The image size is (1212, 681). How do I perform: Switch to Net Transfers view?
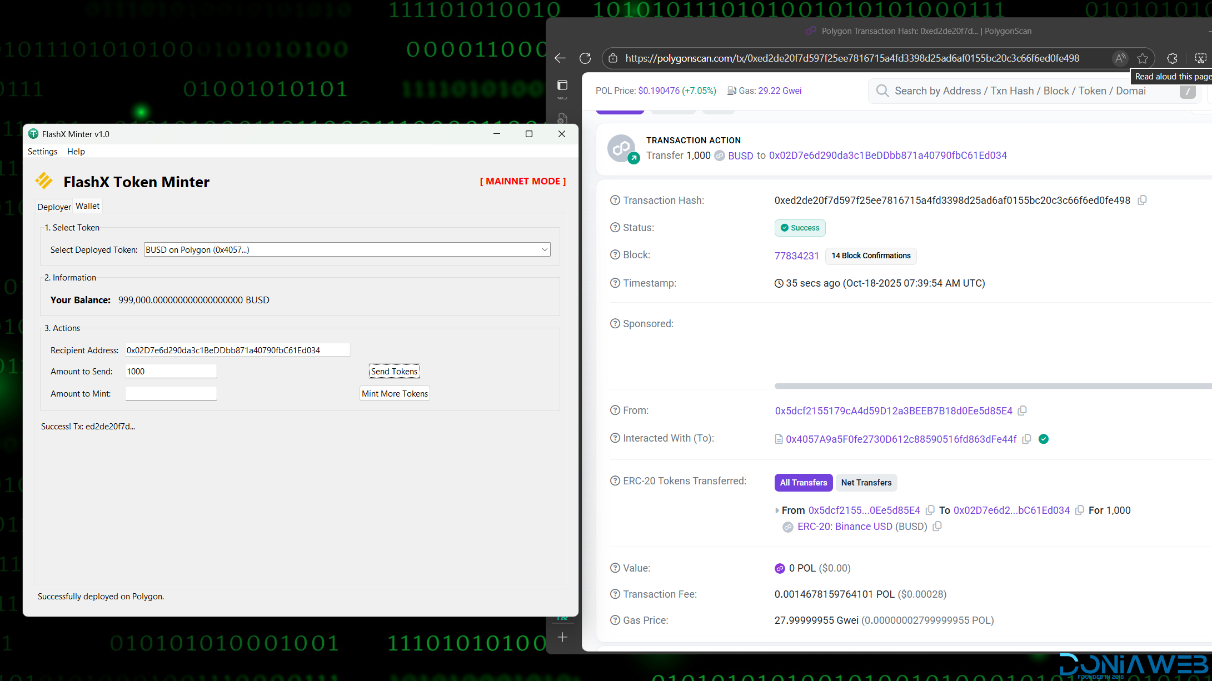866,482
